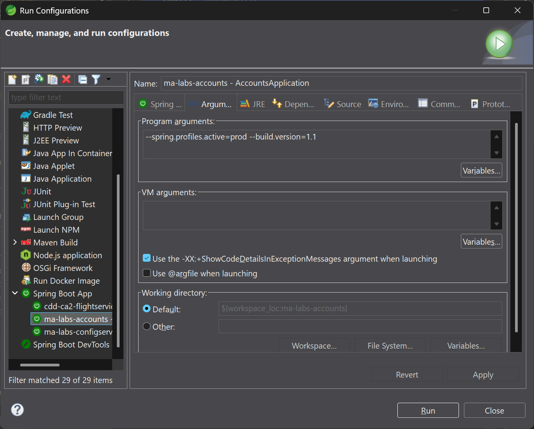Toggle ShowCodeDetailsInExceptionMessages checkbox
Image resolution: width=534 pixels, height=429 pixels.
click(x=147, y=258)
